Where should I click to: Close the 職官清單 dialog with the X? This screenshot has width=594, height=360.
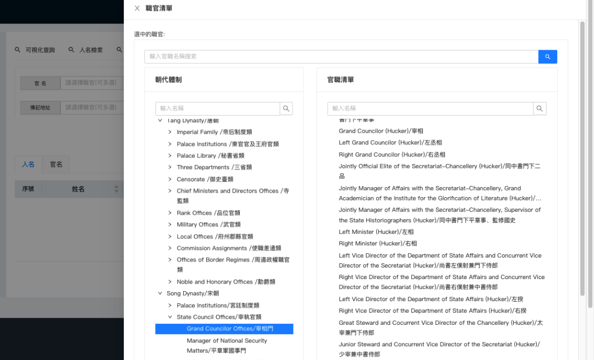137,8
